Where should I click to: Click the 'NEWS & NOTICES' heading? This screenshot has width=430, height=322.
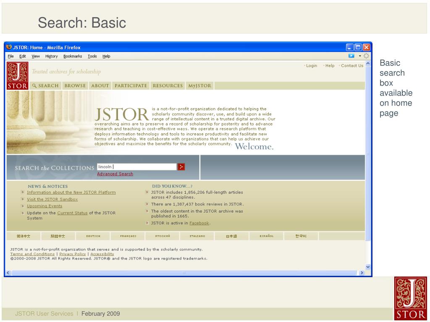pos(48,186)
